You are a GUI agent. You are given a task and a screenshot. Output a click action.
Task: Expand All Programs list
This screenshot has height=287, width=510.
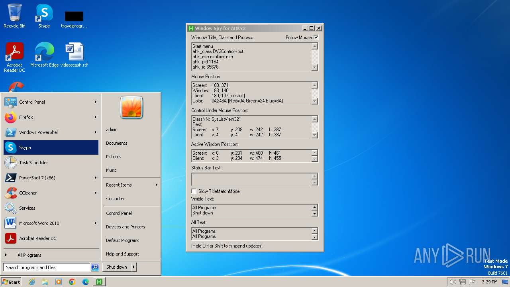click(x=51, y=255)
